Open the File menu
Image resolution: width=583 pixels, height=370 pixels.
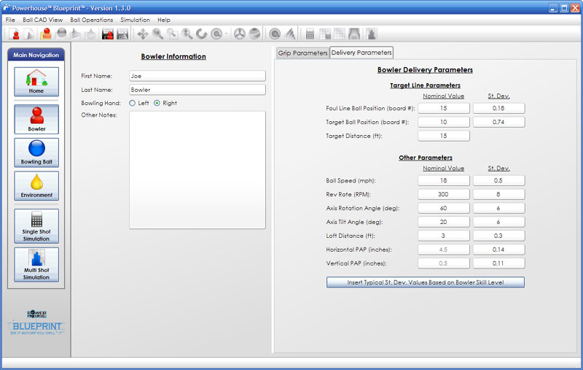10,20
